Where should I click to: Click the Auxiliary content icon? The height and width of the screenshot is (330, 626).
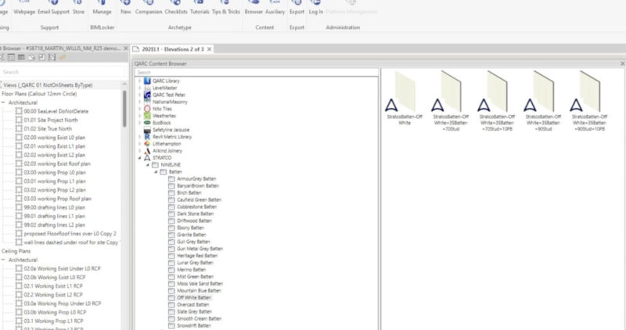pos(275,8)
